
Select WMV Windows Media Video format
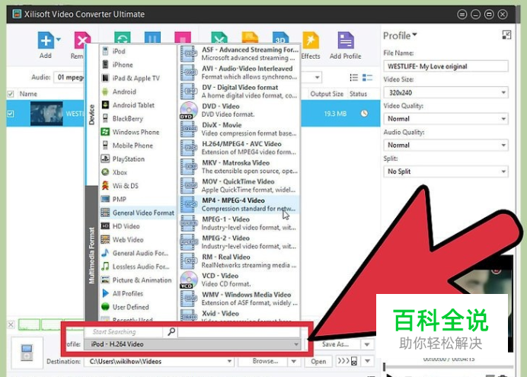tap(239, 298)
